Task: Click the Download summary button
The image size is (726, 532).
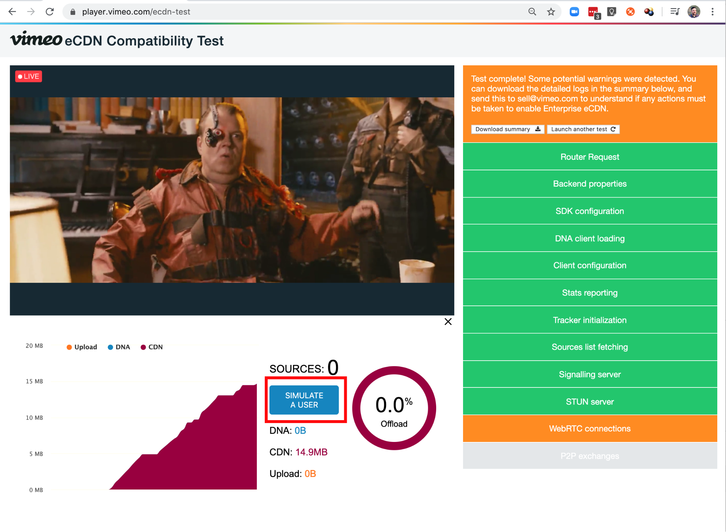Action: point(507,129)
